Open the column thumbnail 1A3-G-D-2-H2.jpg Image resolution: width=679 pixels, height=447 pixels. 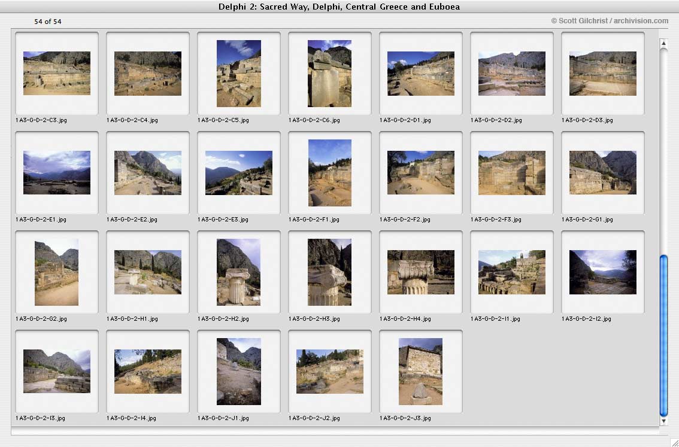[x=238, y=272]
